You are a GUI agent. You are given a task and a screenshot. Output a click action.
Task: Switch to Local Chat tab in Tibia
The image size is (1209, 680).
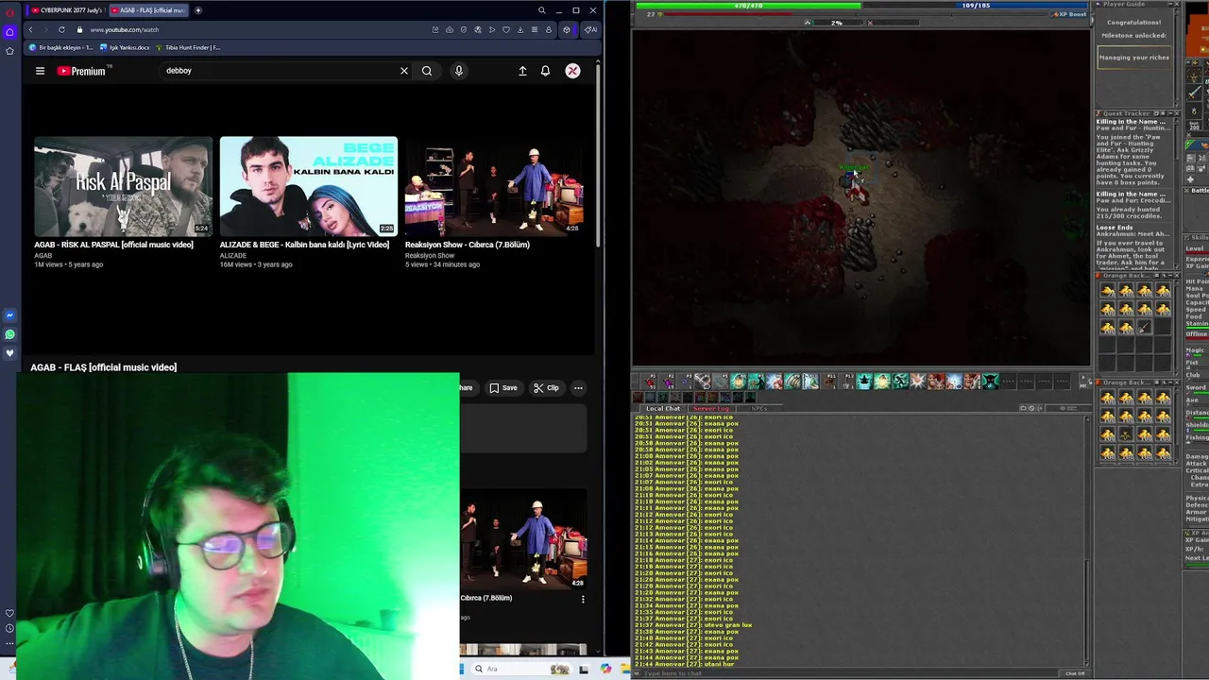point(662,409)
